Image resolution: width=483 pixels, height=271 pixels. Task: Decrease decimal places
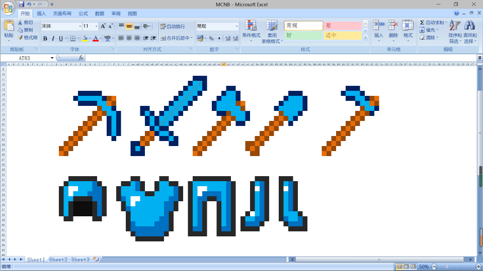235,39
